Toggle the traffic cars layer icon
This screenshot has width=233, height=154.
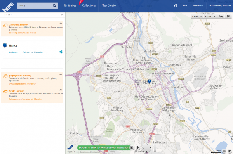(221, 16)
